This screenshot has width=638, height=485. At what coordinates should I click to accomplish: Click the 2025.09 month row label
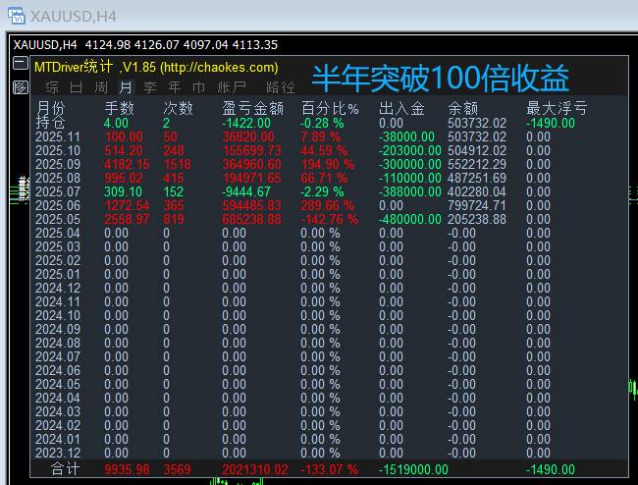pyautogui.click(x=58, y=164)
